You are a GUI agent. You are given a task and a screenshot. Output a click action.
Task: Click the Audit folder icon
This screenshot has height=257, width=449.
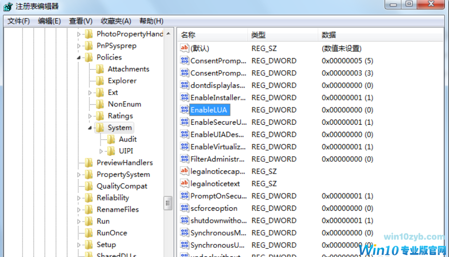[x=111, y=139]
